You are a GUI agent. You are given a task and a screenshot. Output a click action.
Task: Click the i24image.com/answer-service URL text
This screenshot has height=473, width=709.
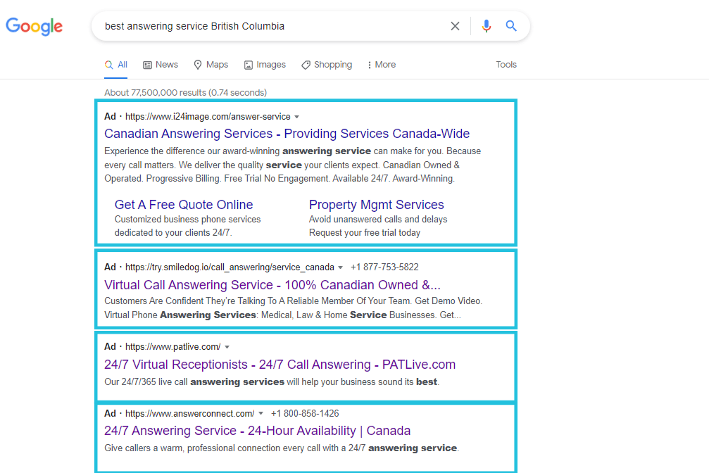[208, 117]
